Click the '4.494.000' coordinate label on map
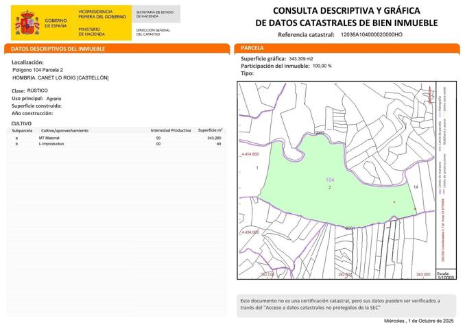Image resolution: width=465 pixels, height=329 pixels. [x=250, y=232]
